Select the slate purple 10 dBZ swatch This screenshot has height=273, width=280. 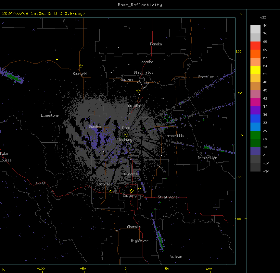point(255,151)
